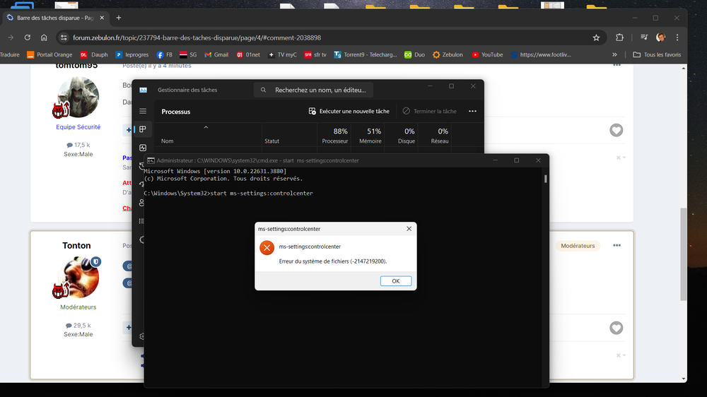Open the Performance page icon in Task Manager
This screenshot has height=397, width=707.
tap(143, 148)
